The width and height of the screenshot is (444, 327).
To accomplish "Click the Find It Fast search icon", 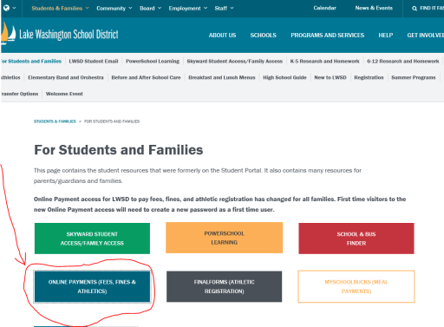I will coord(415,9).
